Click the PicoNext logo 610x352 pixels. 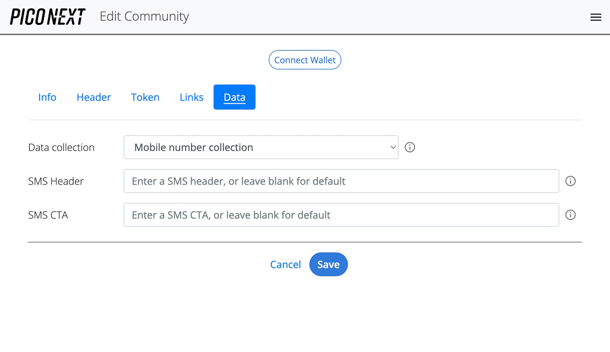coord(47,16)
